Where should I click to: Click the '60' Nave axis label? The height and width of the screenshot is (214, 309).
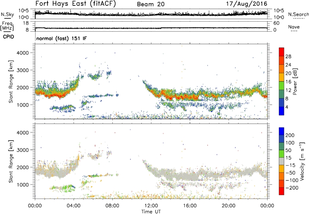(x=276, y=23)
